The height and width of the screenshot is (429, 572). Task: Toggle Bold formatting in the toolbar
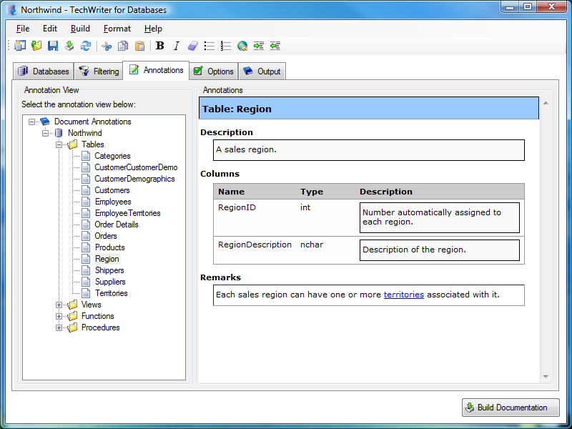[160, 46]
